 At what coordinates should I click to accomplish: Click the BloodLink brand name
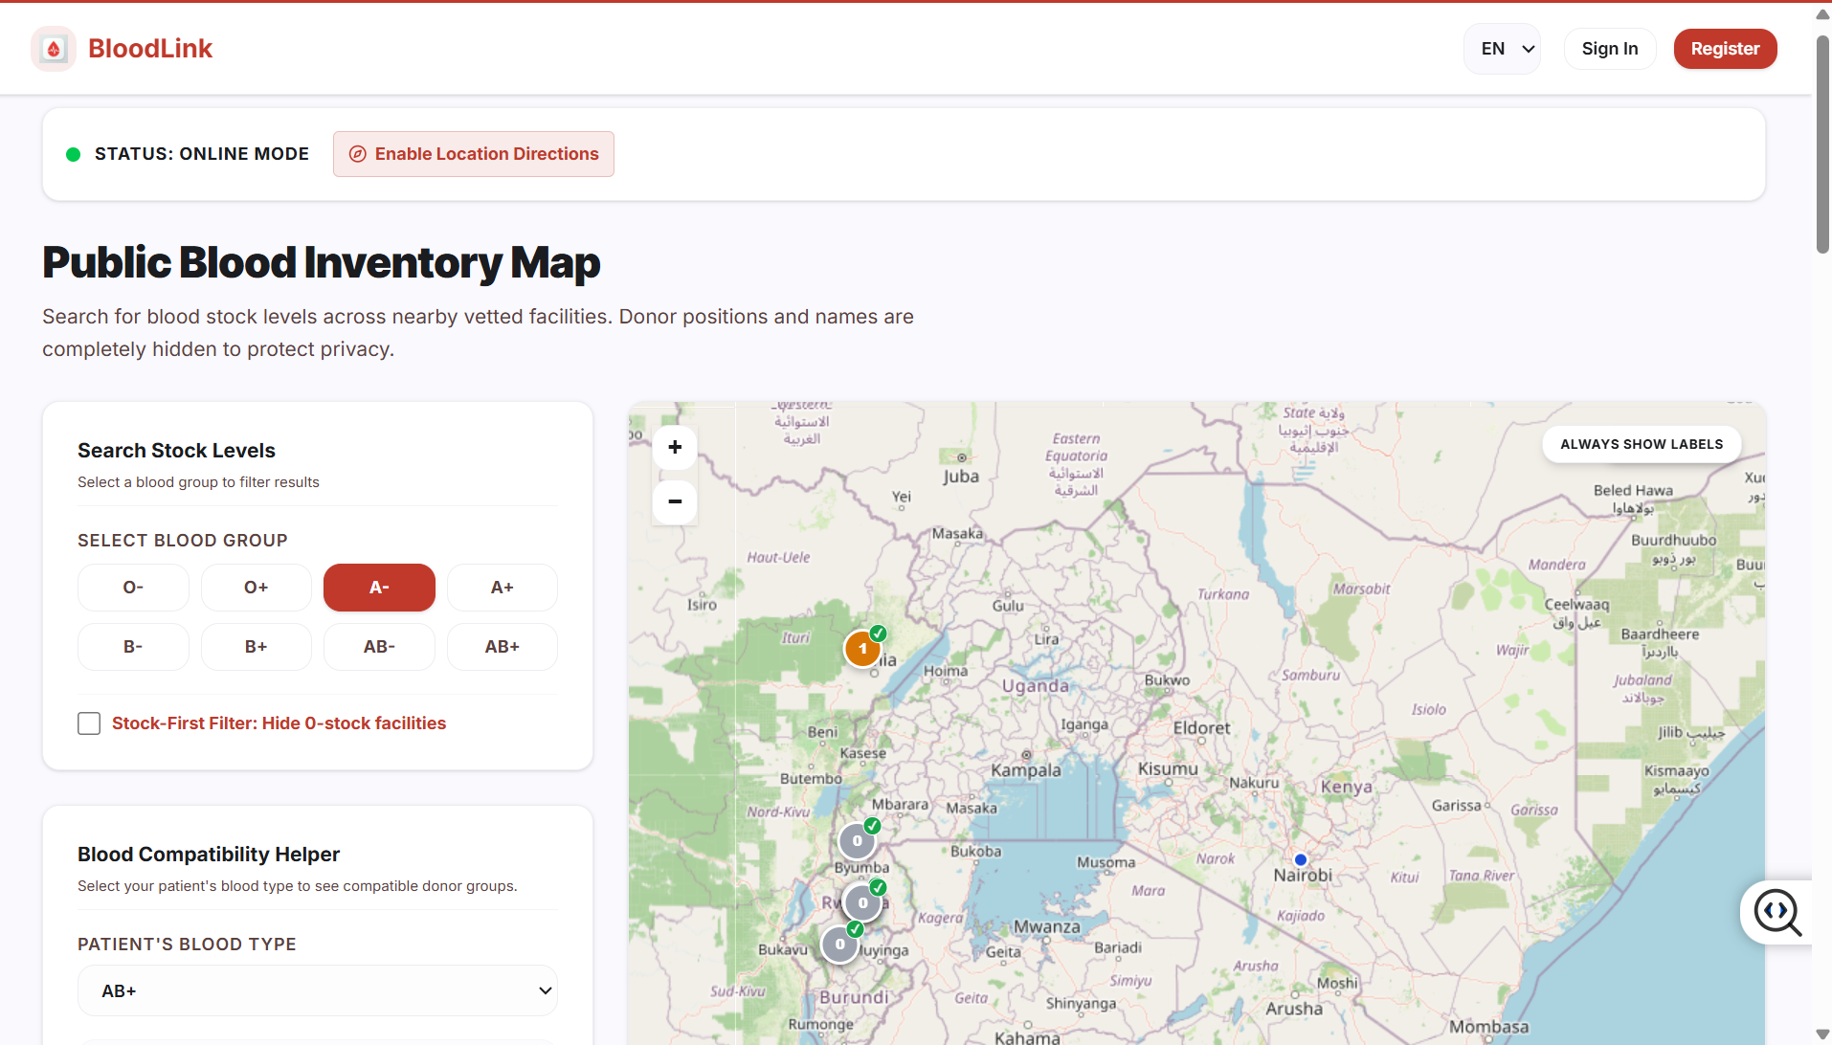click(x=150, y=49)
